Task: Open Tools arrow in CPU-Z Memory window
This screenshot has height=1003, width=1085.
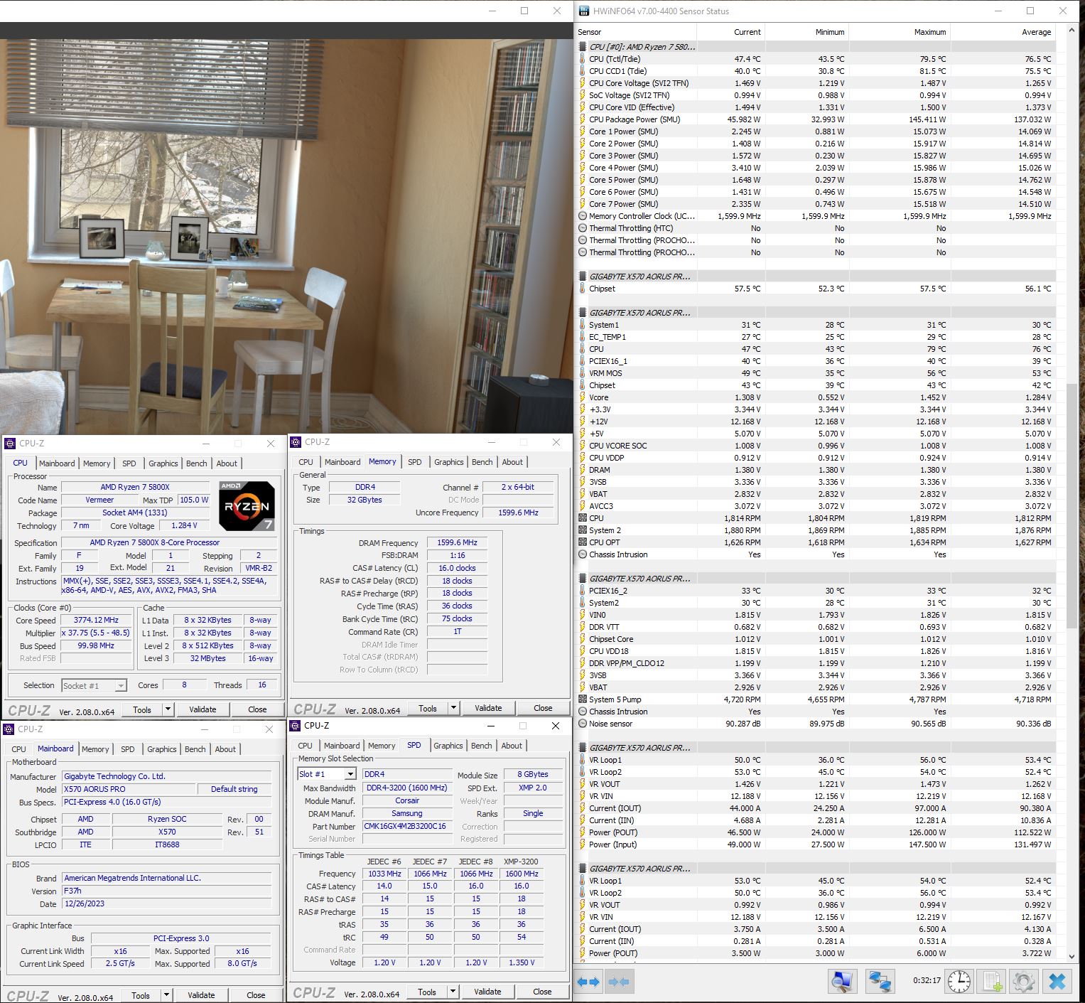Action: tap(454, 708)
